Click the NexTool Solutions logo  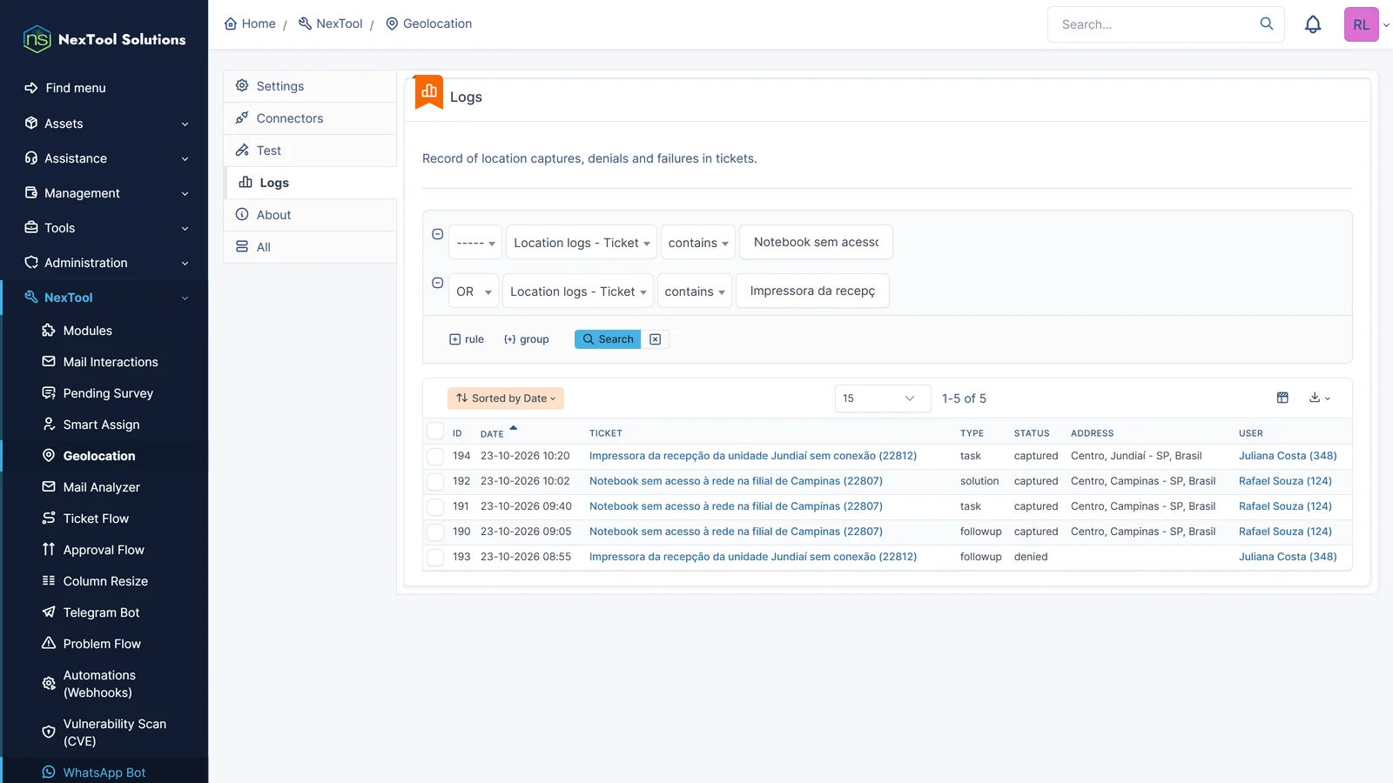pos(104,39)
